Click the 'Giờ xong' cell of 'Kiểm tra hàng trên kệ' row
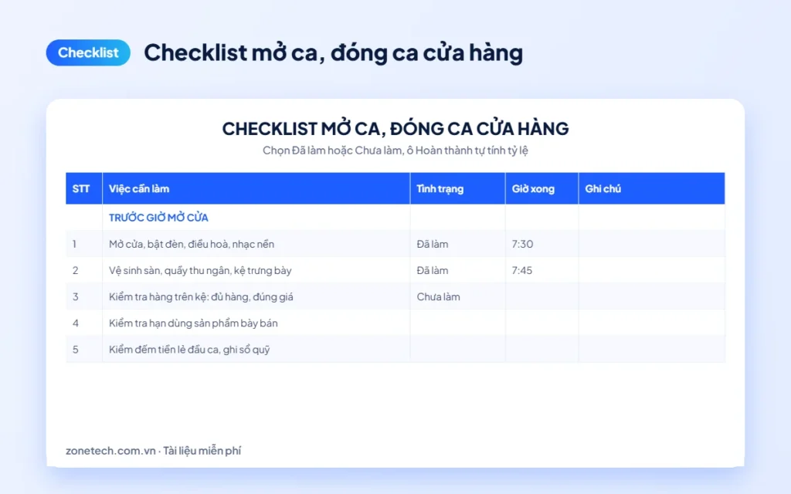This screenshot has width=791, height=494. 541,296
